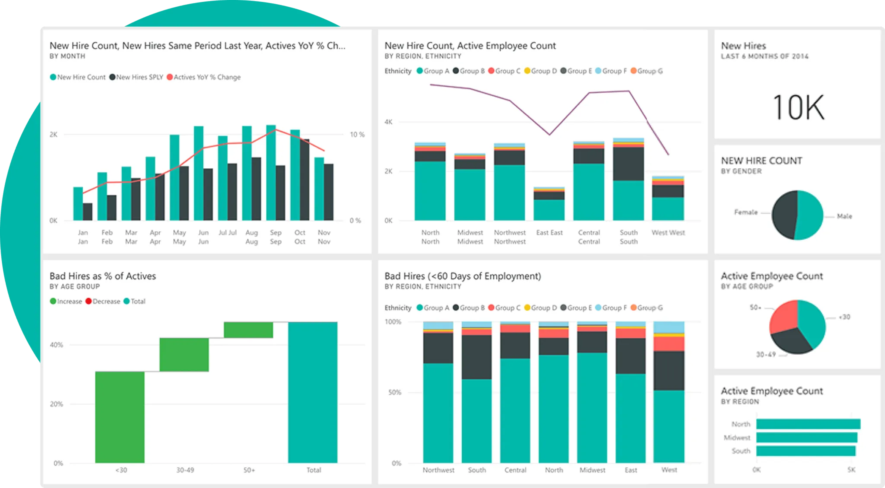885x488 pixels.
Task: Select the Oct New Hires SPLY dark bar
Action: tap(305, 179)
